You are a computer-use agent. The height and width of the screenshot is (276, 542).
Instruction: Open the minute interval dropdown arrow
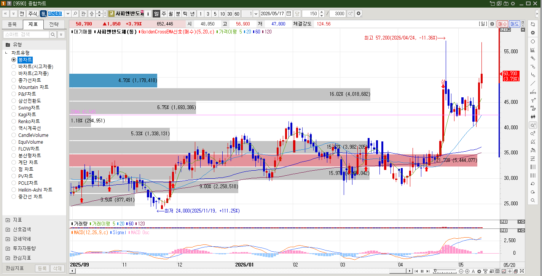click(256, 13)
